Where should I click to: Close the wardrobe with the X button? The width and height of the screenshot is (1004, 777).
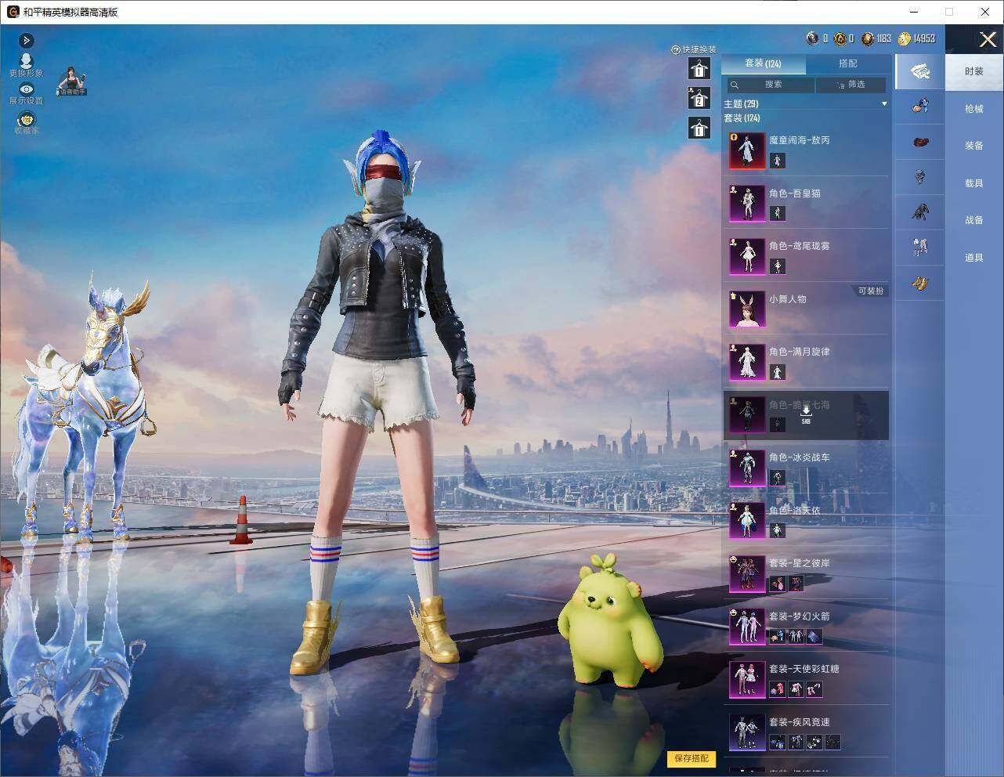[x=988, y=38]
